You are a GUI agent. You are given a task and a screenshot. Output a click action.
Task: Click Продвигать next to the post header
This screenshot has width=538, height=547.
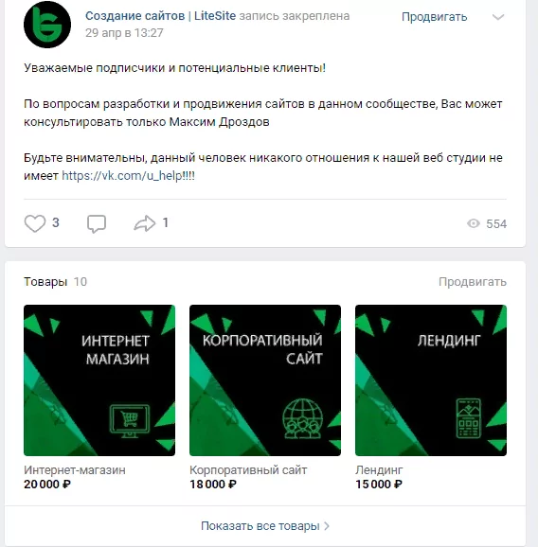435,17
